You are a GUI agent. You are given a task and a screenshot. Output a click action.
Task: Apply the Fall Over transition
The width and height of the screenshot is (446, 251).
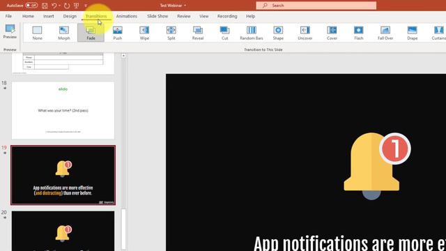point(385,33)
